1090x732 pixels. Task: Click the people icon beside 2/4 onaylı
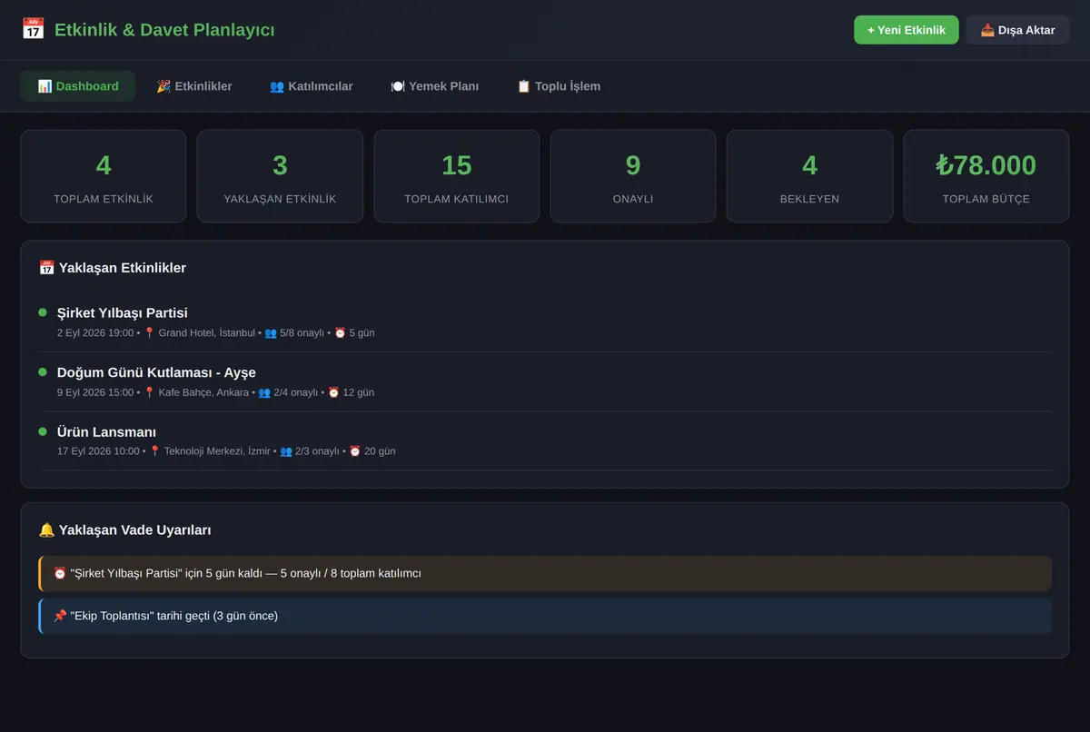[264, 392]
